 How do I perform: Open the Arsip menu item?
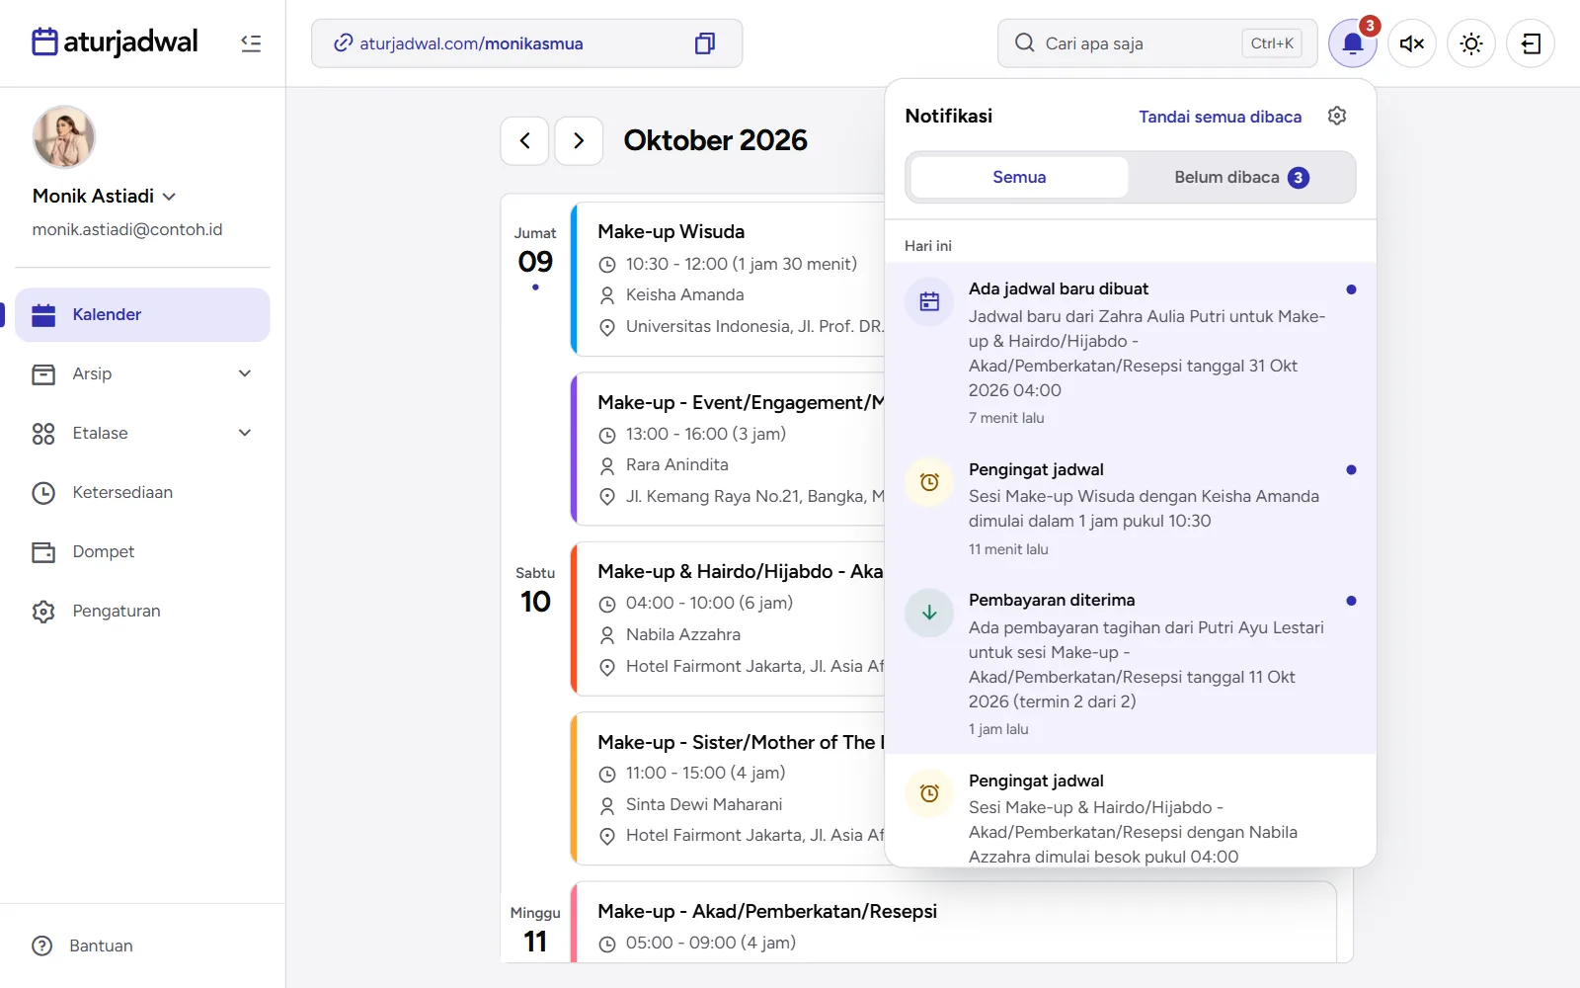pos(142,373)
